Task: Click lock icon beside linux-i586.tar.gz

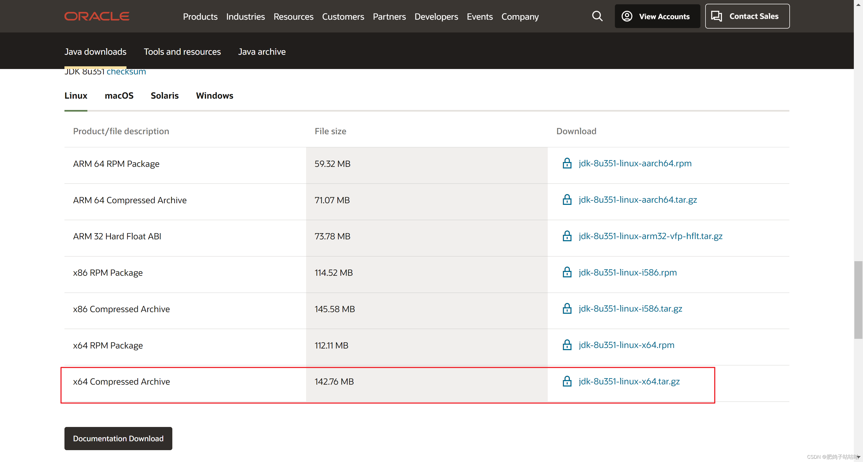Action: point(567,309)
